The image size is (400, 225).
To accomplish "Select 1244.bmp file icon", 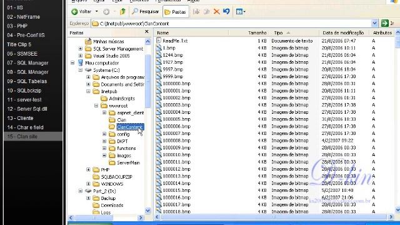I will pos(159,55).
